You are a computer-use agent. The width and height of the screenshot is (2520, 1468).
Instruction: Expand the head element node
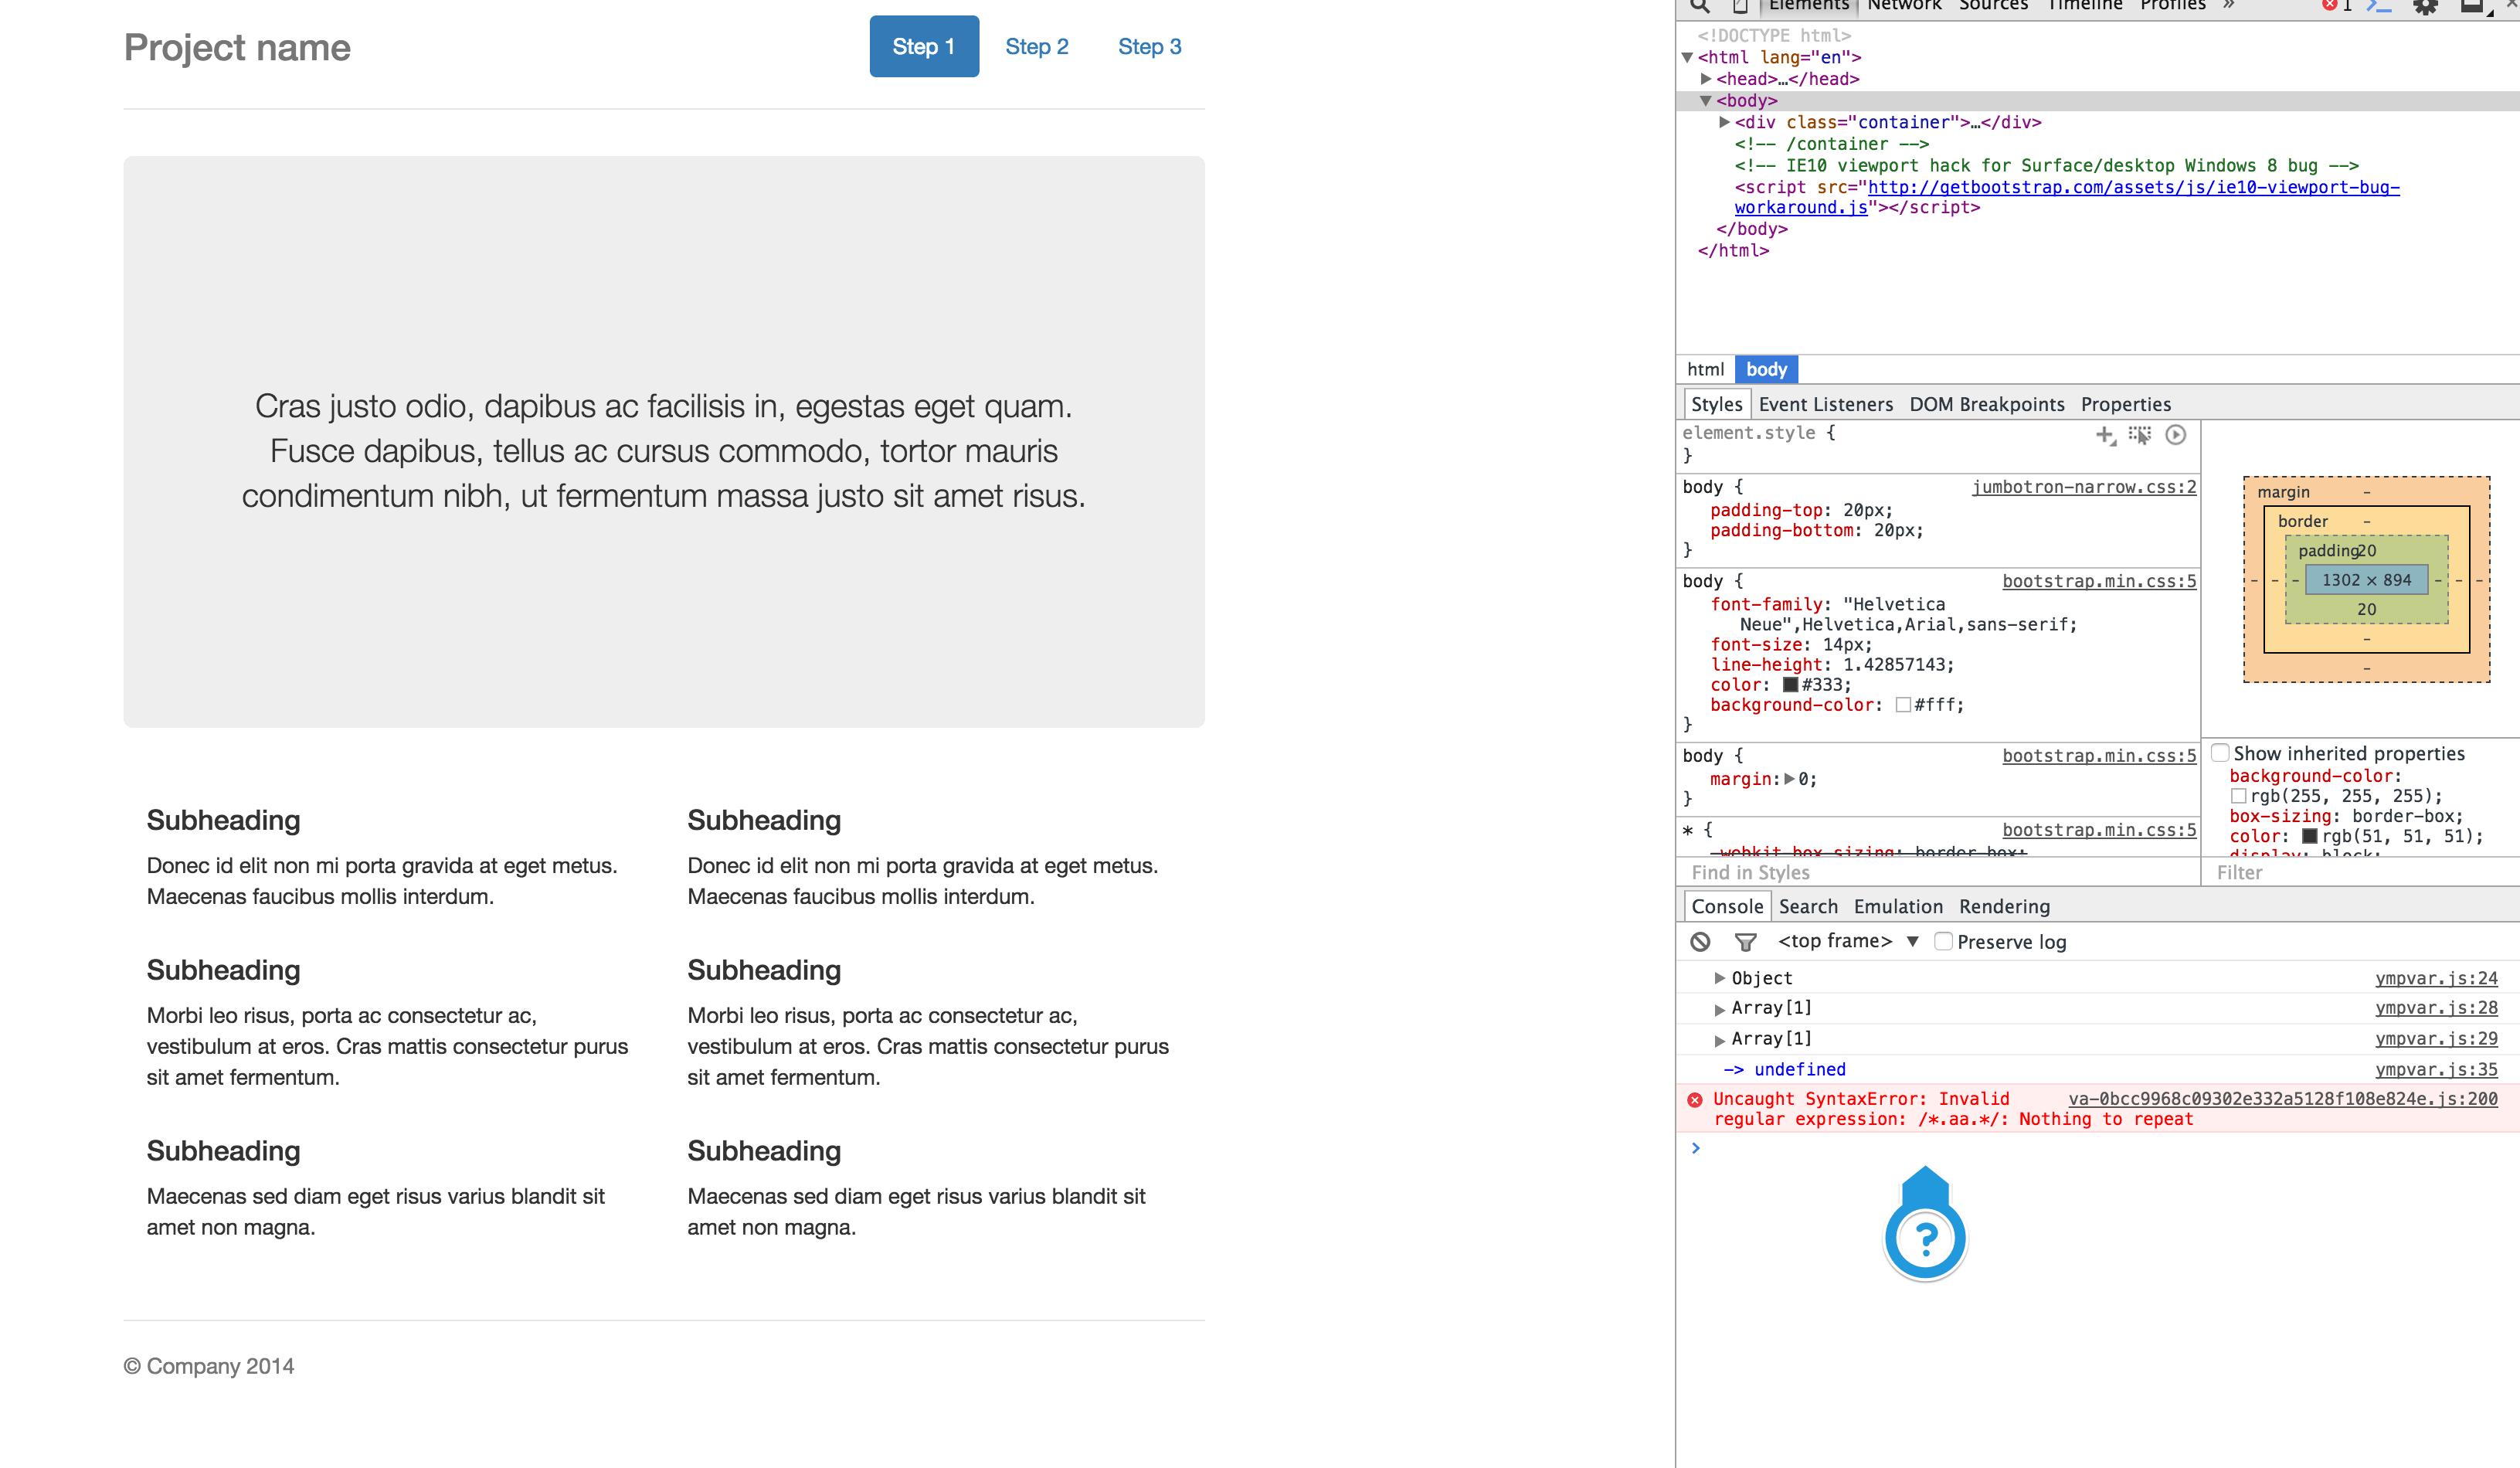(x=1706, y=78)
